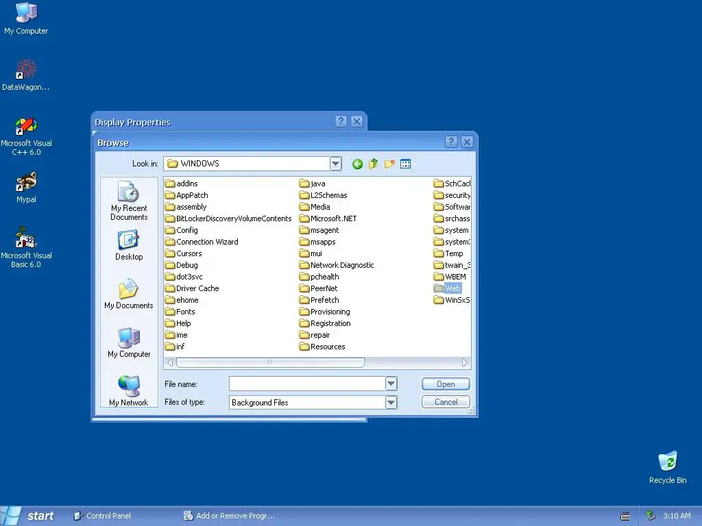702x526 pixels.
Task: Select the Media folder
Action: coord(315,207)
